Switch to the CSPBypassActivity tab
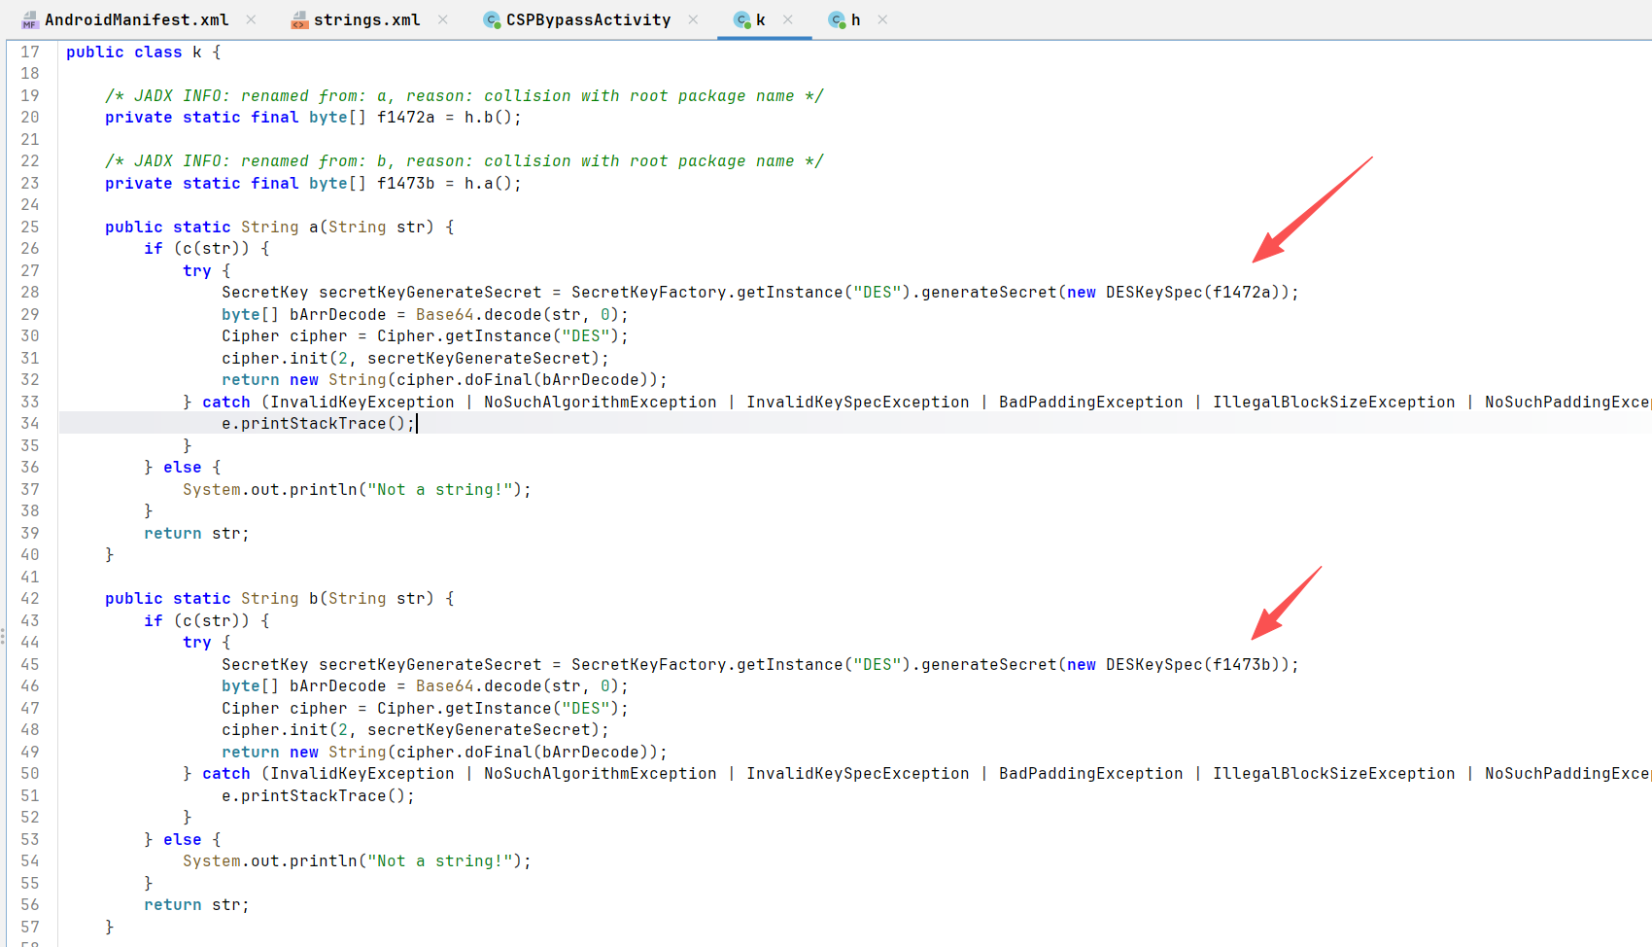The height and width of the screenshot is (947, 1652). (588, 20)
